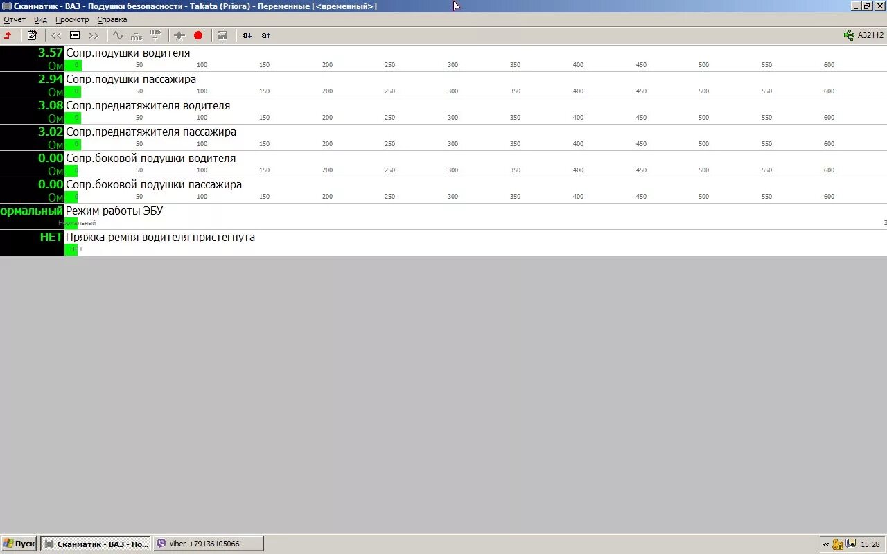Select the Сопр.подушки пассажира row
887x554 pixels.
pos(443,85)
